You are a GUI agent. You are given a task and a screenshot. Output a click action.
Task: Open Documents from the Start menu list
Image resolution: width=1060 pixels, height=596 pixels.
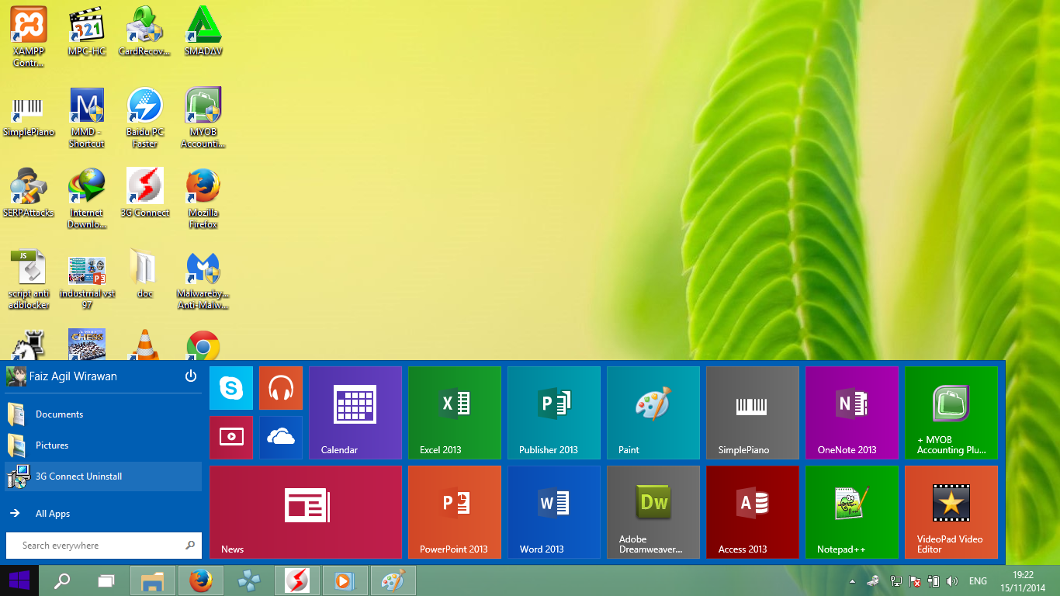[x=103, y=414]
